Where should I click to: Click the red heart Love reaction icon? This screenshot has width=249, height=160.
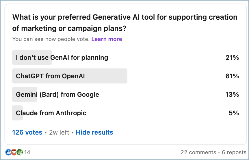14,152
